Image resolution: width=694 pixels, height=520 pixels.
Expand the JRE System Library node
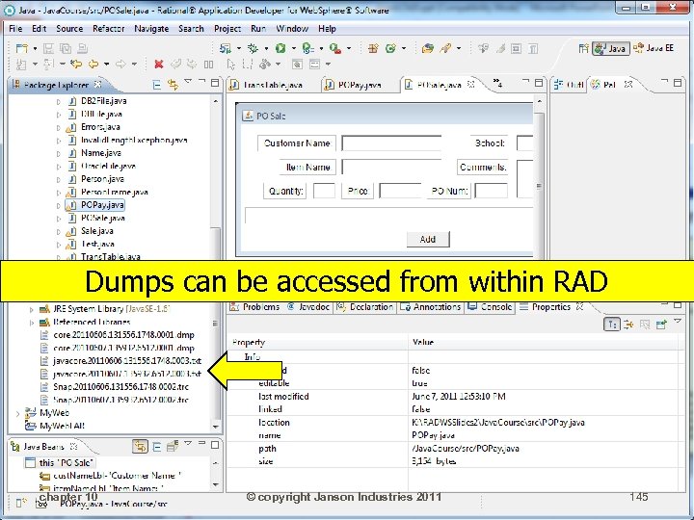(32, 309)
